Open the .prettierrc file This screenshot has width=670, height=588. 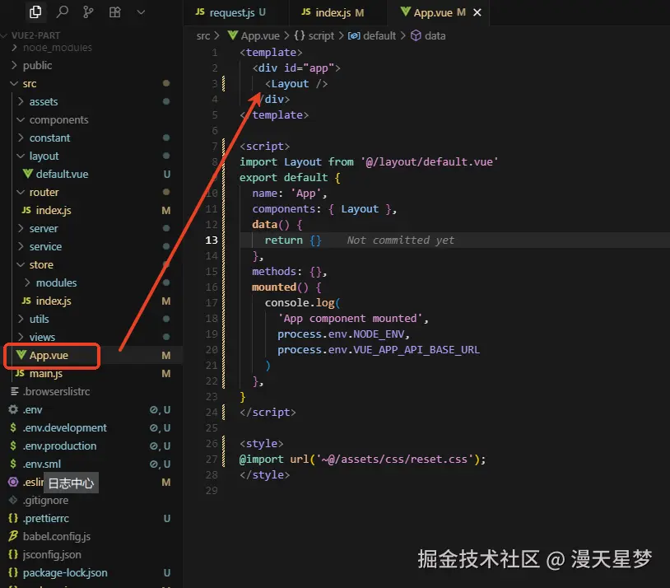click(46, 518)
